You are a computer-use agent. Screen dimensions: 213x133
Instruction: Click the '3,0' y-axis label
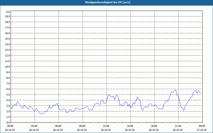click(8, 106)
